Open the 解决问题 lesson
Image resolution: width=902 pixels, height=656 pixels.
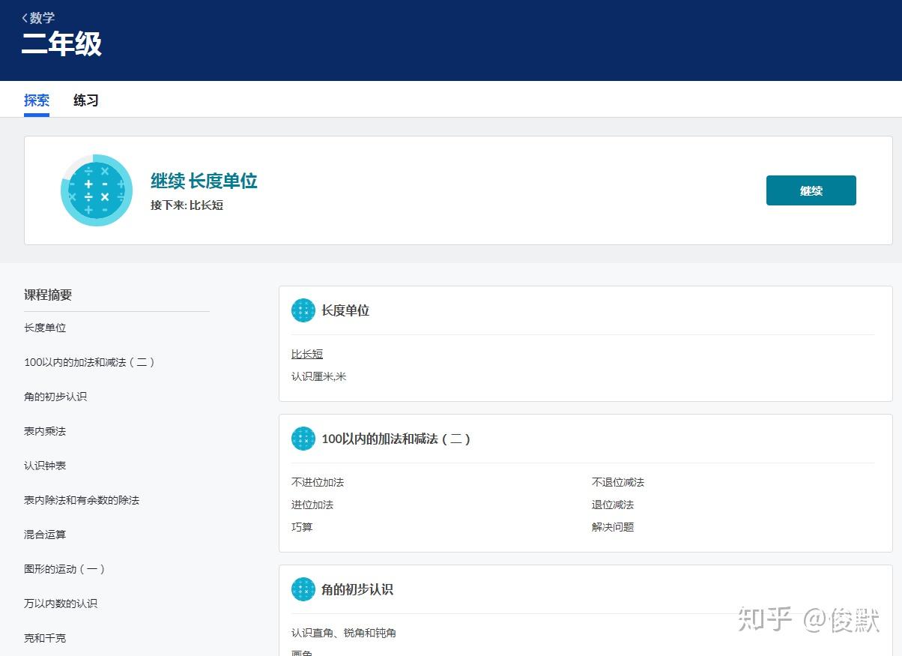pos(613,527)
